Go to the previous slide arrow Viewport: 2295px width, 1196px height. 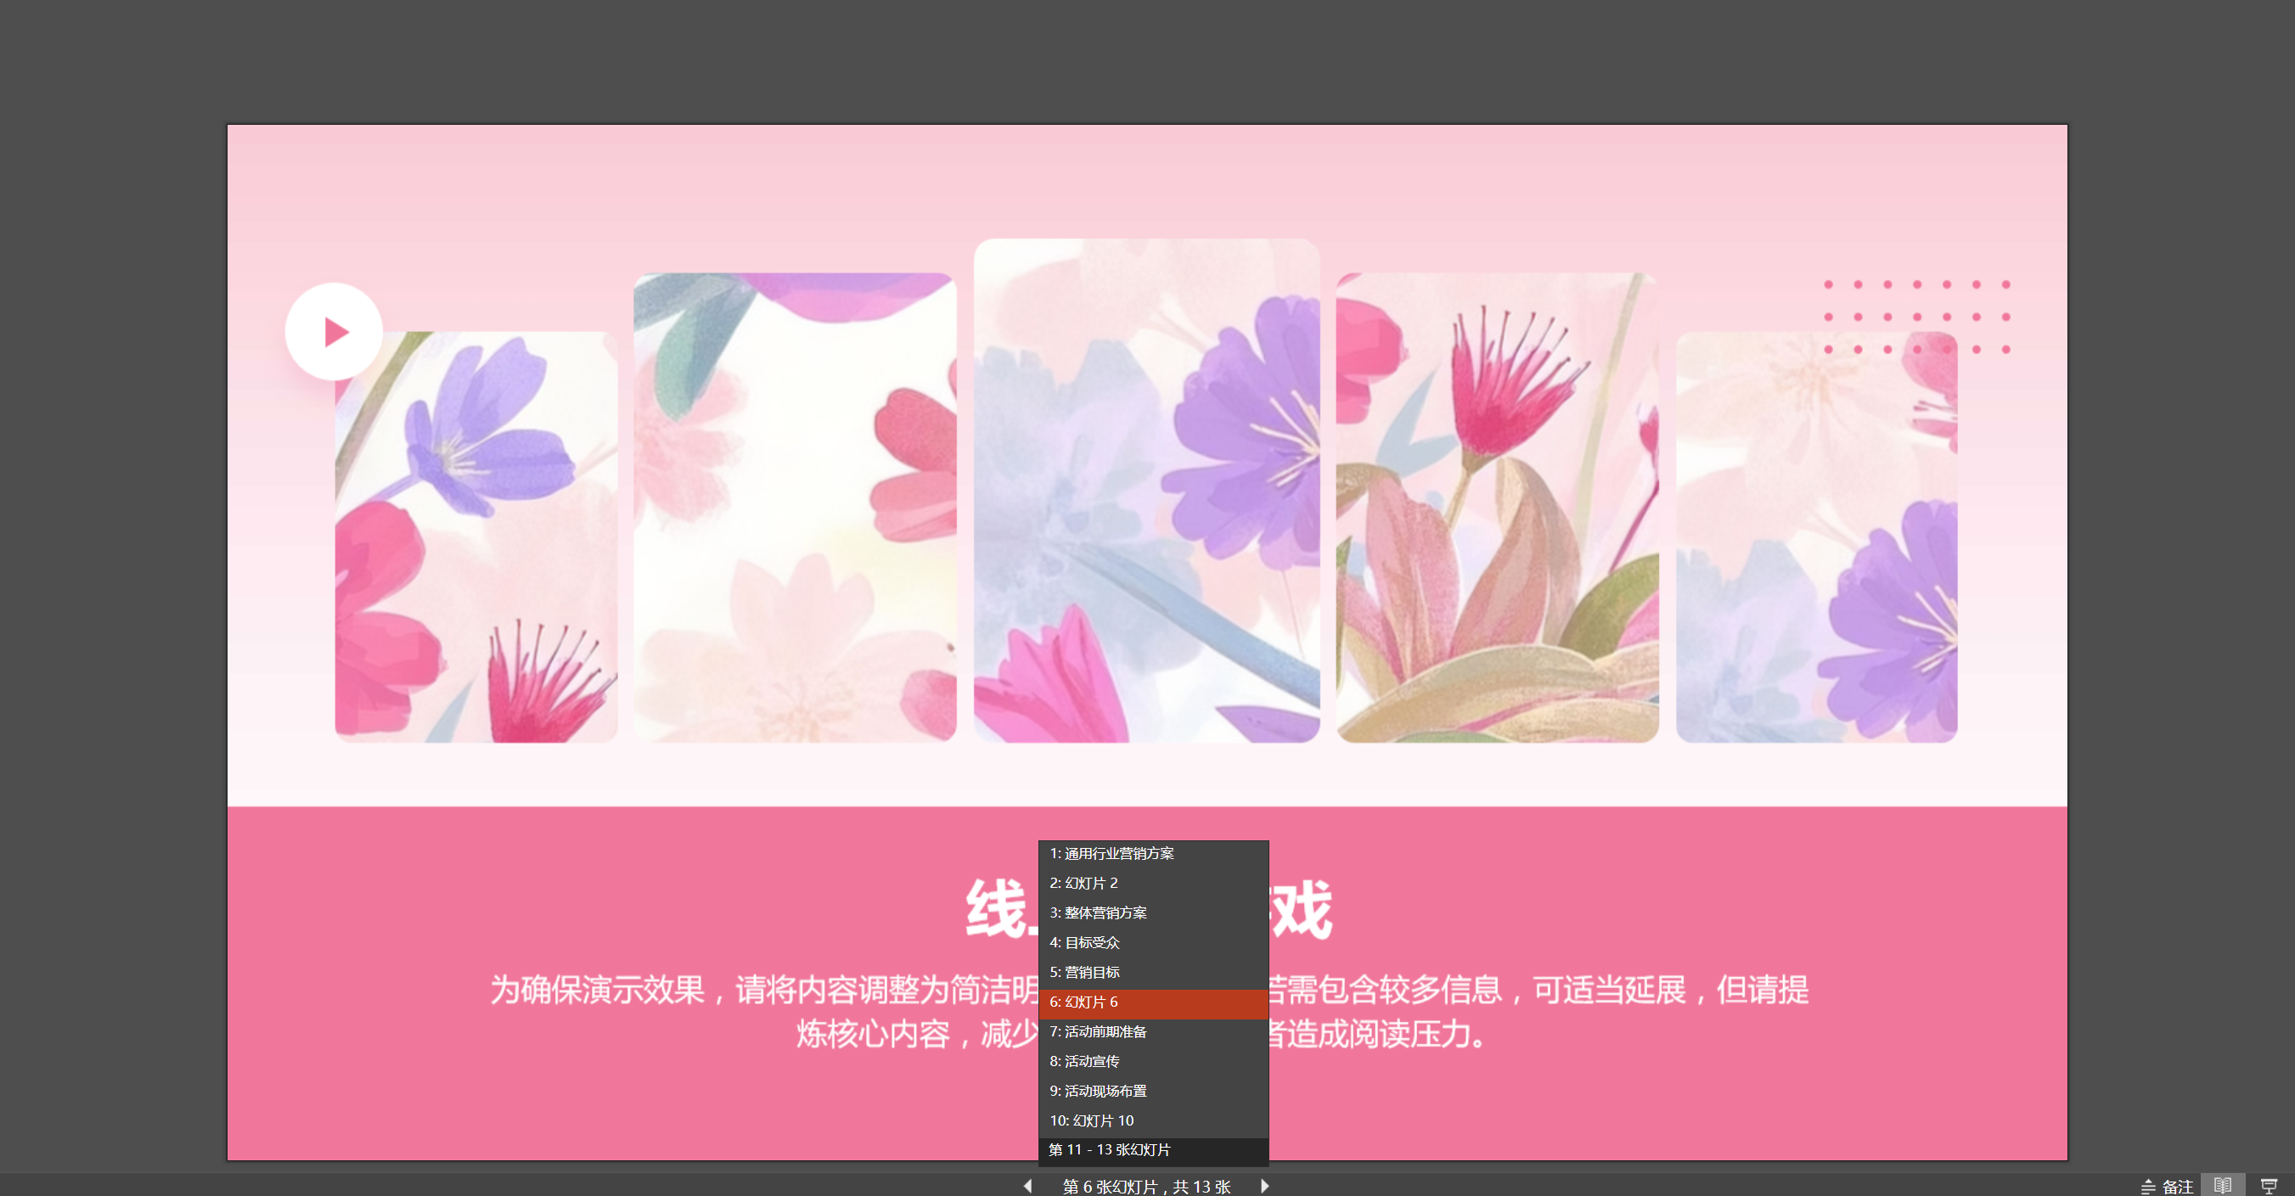coord(1027,1185)
